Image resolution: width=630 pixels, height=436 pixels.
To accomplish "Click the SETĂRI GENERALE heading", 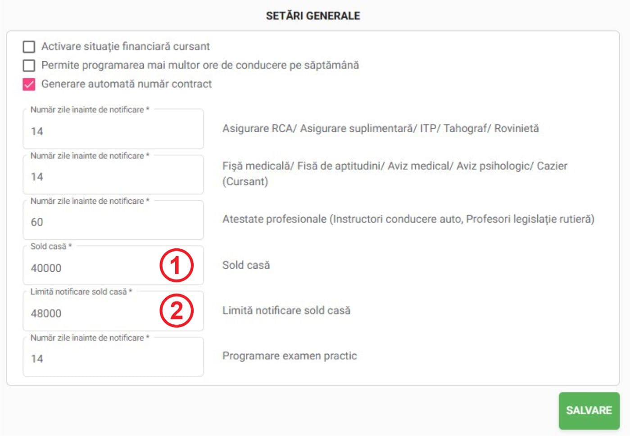I will click(x=313, y=16).
